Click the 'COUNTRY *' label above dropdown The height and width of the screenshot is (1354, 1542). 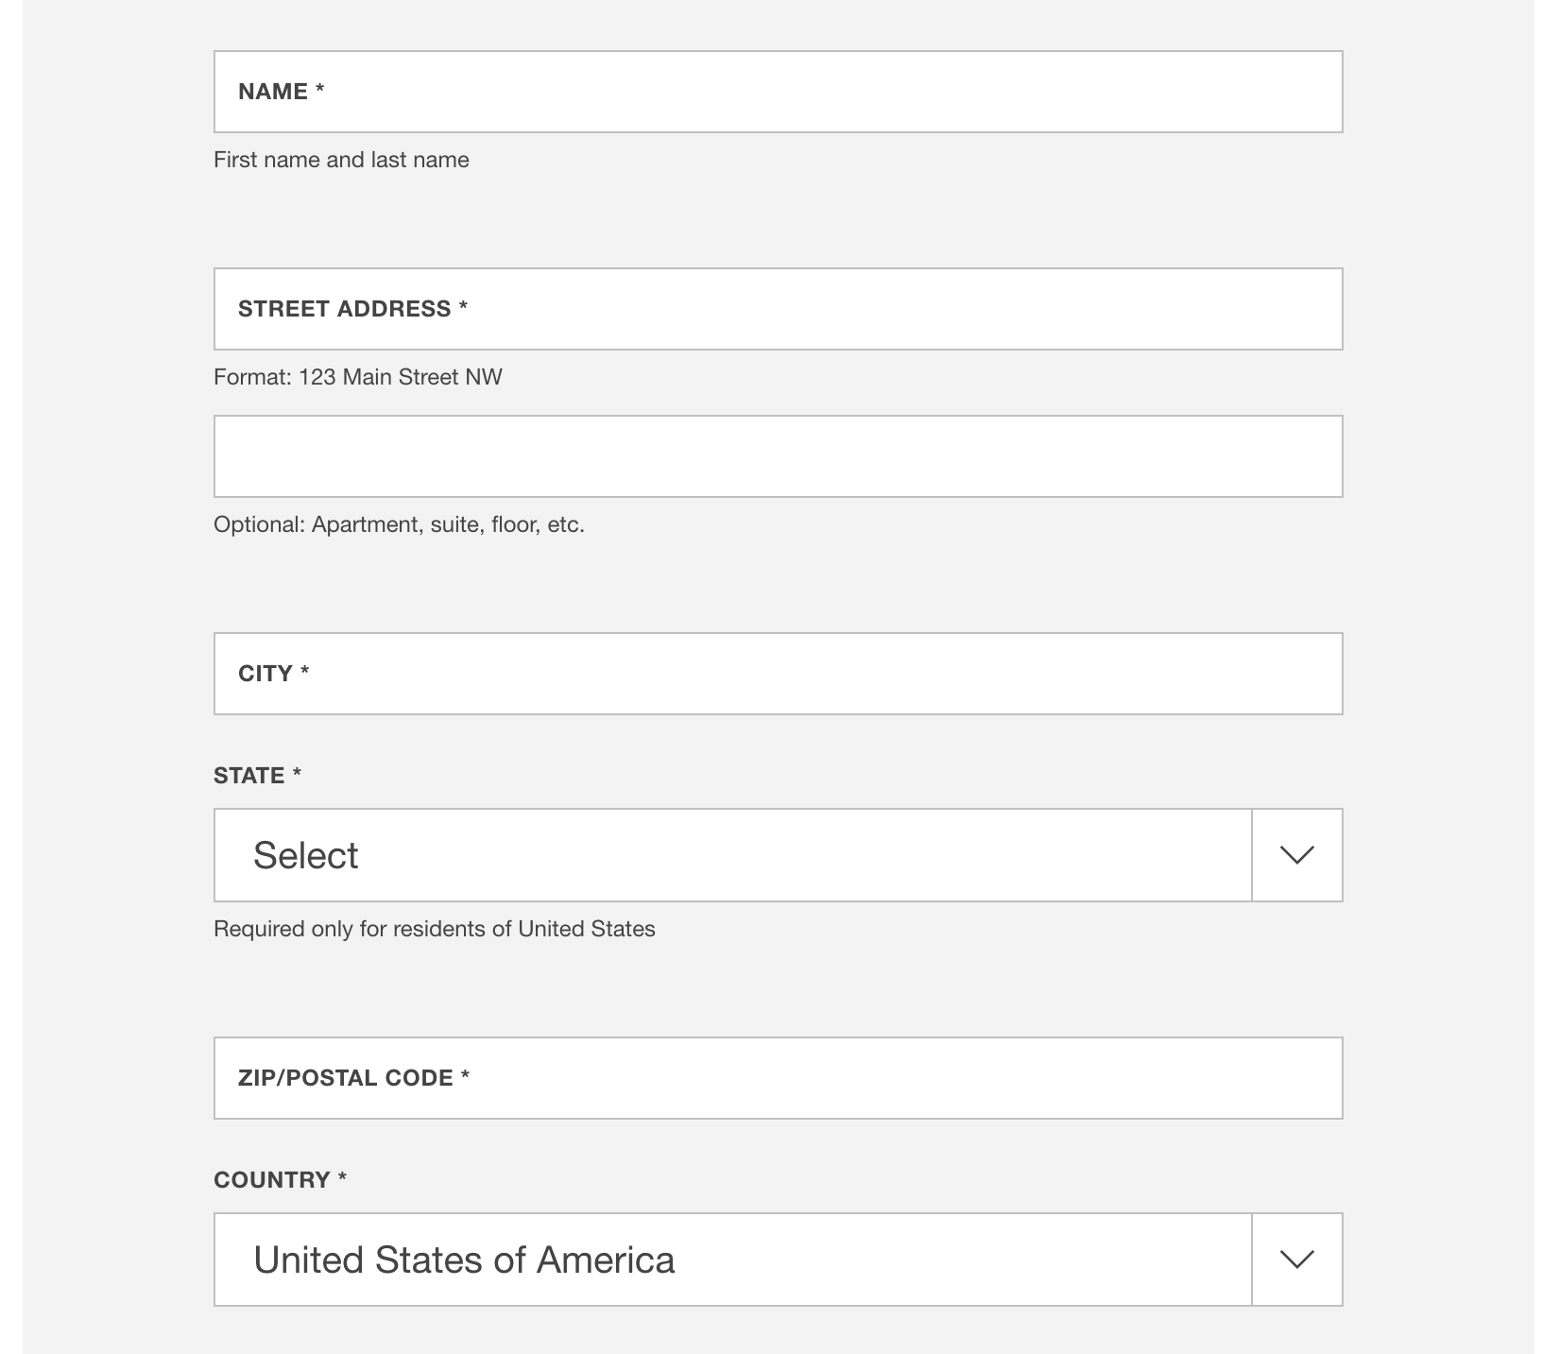(x=280, y=1180)
